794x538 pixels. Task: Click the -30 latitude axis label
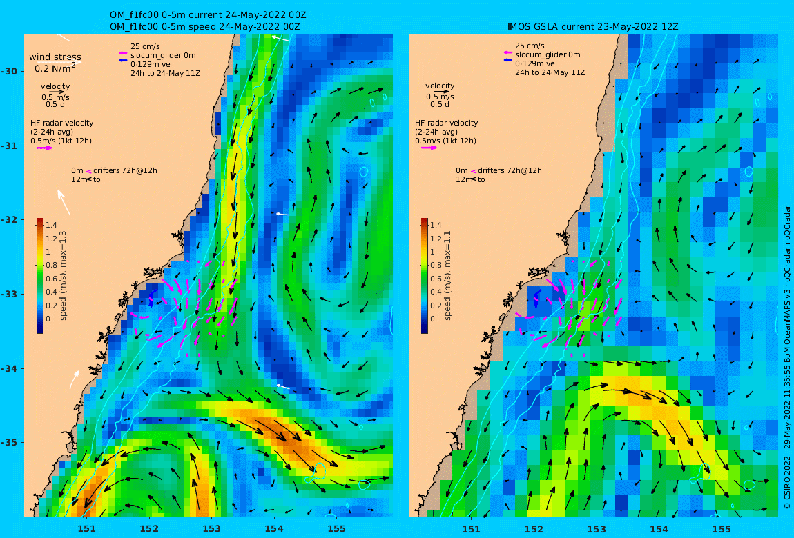(x=8, y=71)
